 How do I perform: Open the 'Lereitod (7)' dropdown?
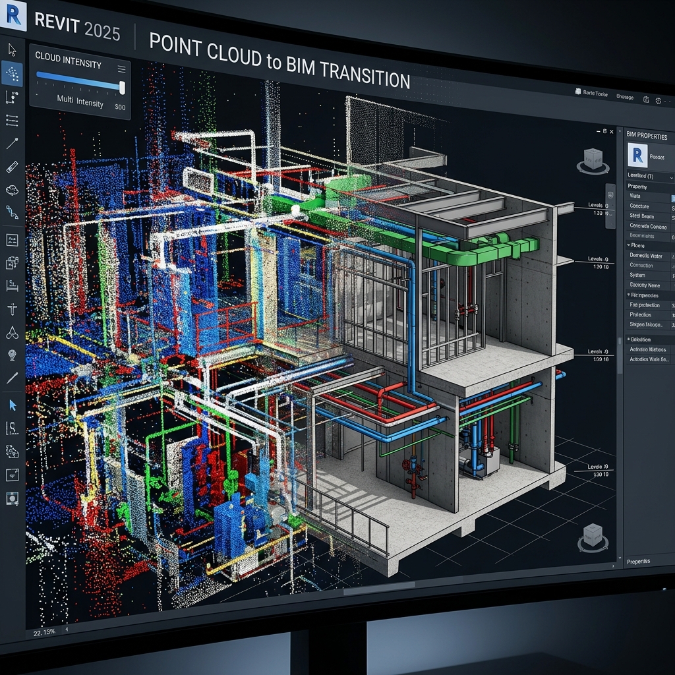(x=650, y=176)
